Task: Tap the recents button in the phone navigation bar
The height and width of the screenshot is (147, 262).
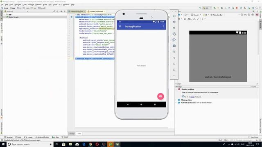Action: pos(155,105)
